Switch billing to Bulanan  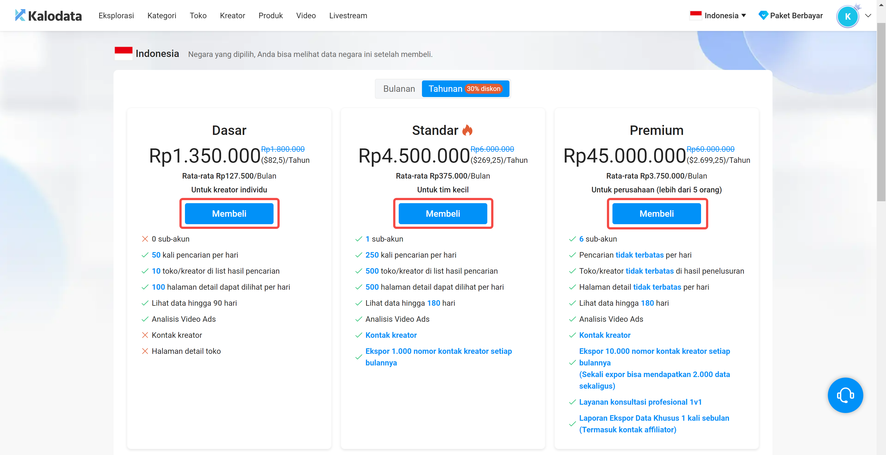click(x=399, y=89)
